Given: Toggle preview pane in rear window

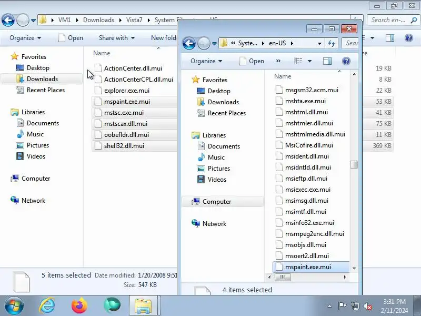Looking at the screenshot, I should [x=390, y=38].
